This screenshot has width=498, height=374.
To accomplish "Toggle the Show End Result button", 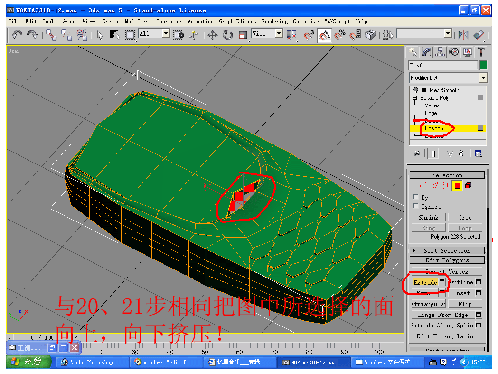I will click(433, 153).
